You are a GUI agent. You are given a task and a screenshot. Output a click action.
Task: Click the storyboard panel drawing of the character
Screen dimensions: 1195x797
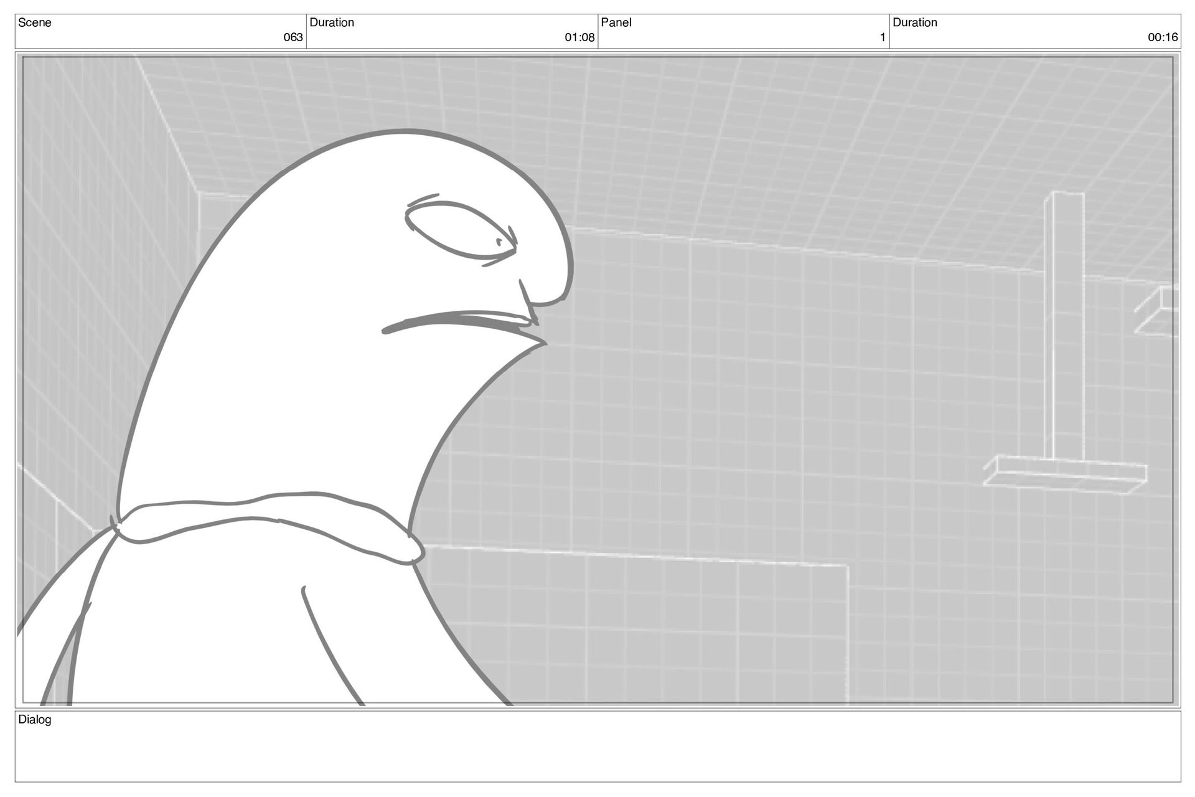point(597,380)
